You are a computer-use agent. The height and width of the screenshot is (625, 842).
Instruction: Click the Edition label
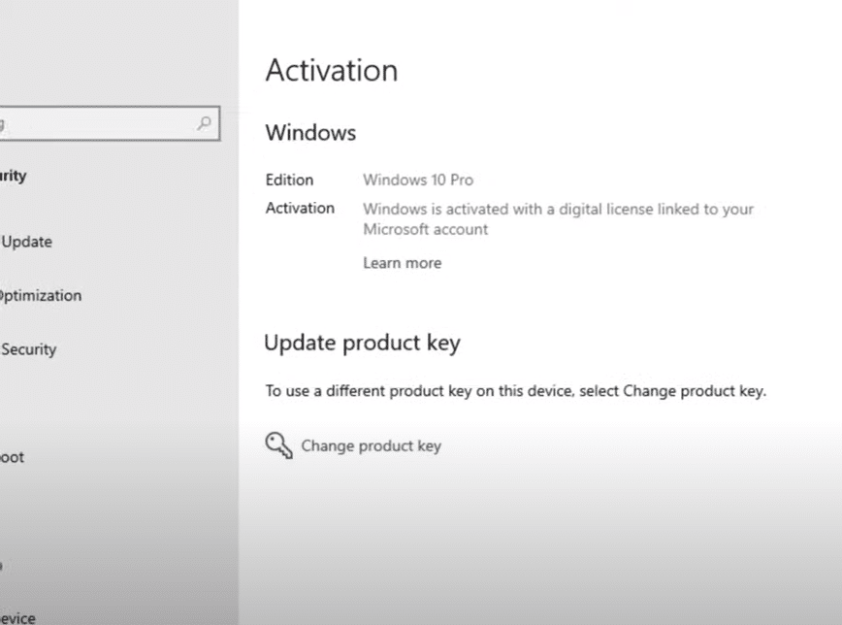pos(289,180)
